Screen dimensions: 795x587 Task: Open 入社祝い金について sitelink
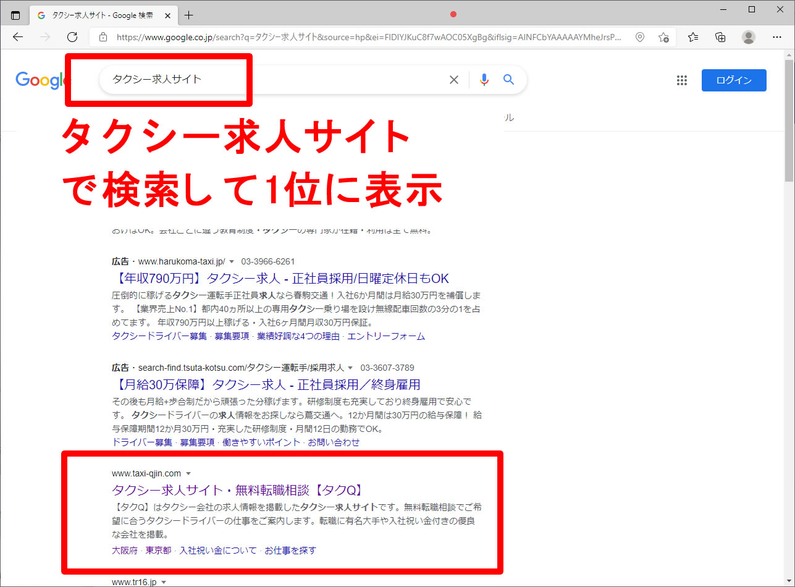[217, 550]
